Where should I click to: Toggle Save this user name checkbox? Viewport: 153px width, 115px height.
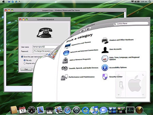22,56
